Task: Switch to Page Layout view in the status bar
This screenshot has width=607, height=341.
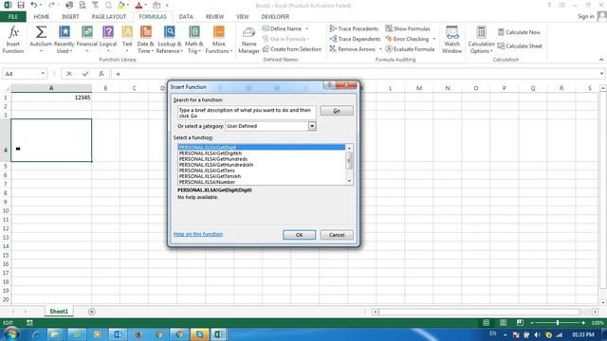Action: (503, 322)
